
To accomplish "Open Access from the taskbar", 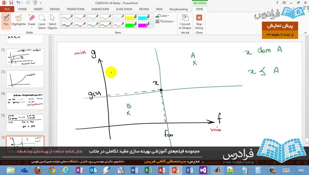I will tap(162, 170).
